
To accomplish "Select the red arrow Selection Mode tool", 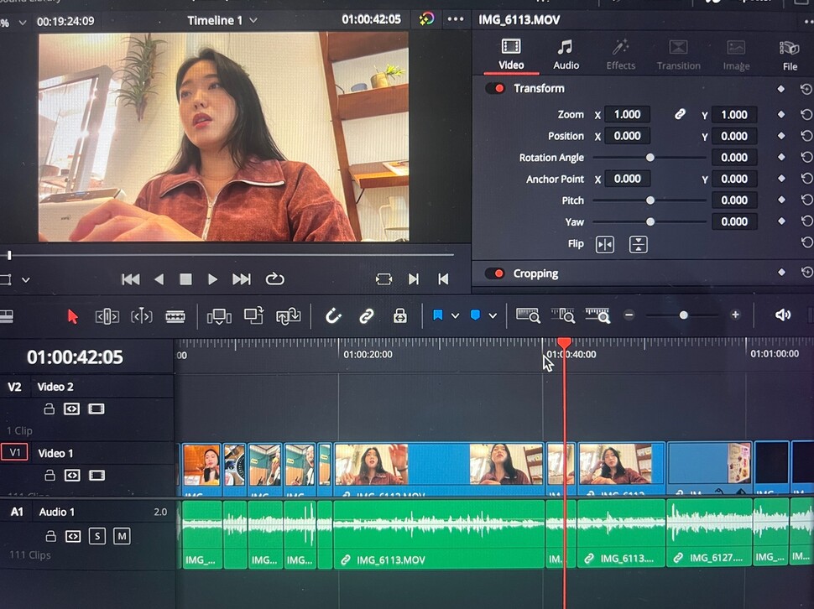I will 72,316.
